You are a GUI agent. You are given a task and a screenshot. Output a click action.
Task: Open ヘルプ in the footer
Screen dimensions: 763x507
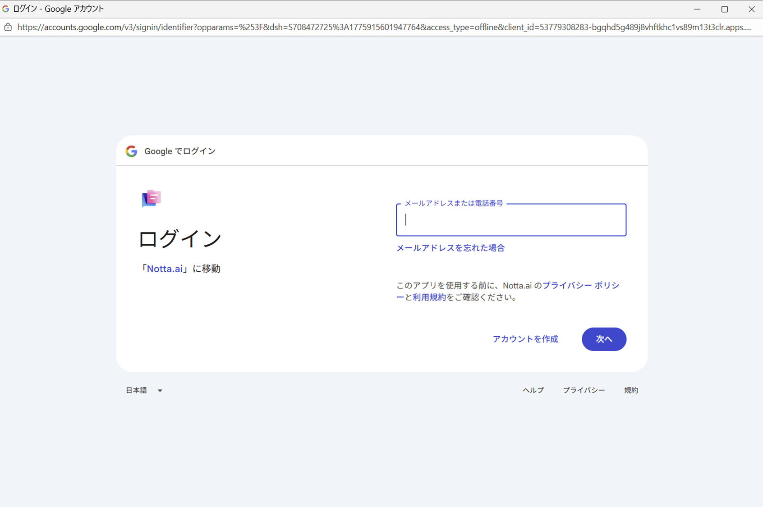click(533, 390)
